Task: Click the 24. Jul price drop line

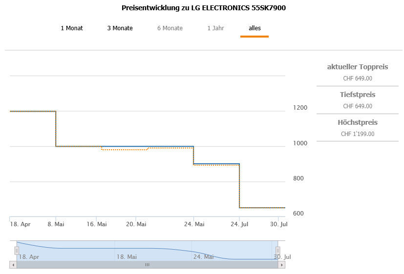Action: 239,185
